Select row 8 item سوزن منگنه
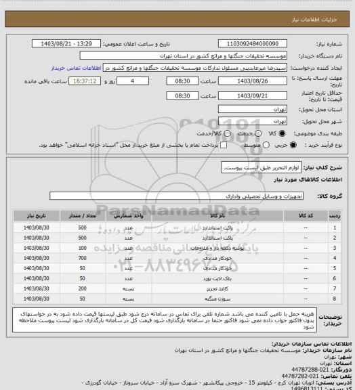The height and width of the screenshot is (390, 355). point(217,299)
